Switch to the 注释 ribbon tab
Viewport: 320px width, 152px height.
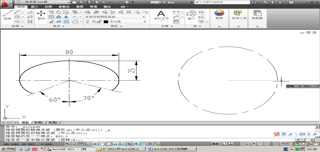point(48,6)
